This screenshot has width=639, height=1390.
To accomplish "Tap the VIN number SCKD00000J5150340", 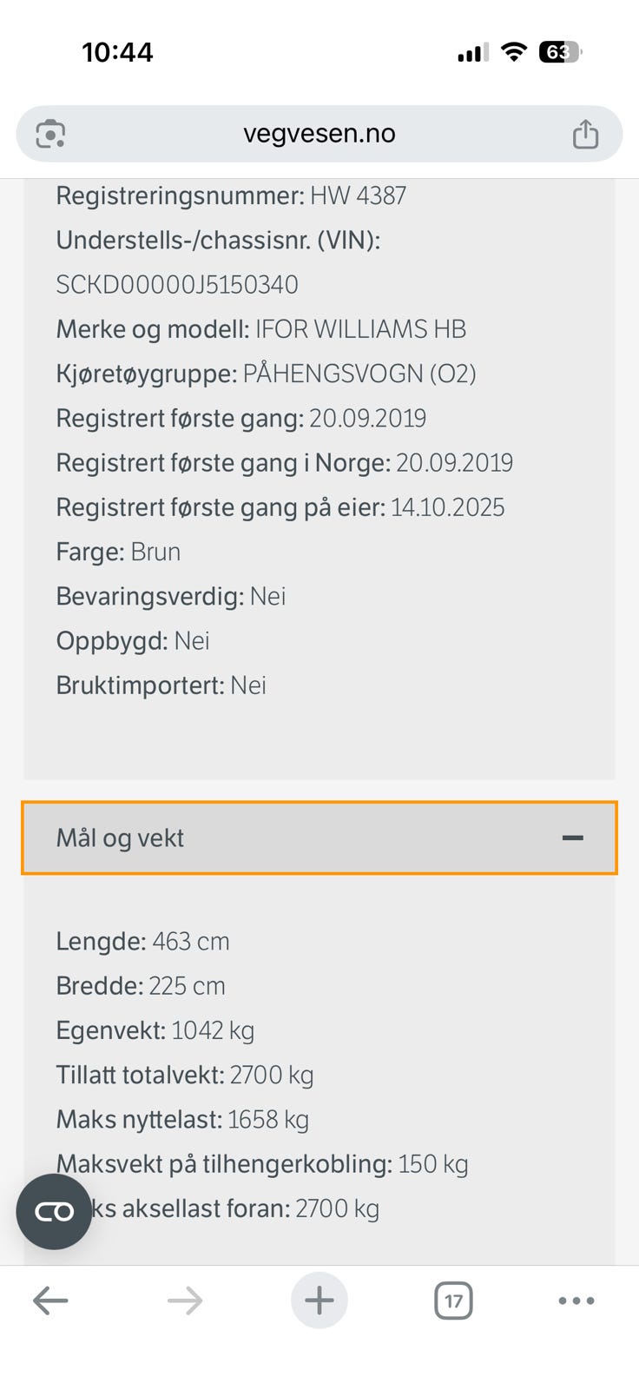I will click(x=177, y=285).
